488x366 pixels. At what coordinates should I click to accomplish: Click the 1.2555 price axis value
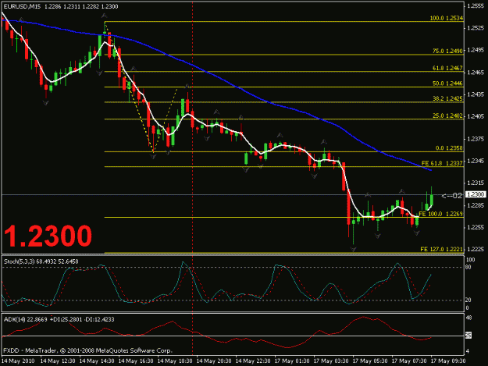click(x=476, y=5)
